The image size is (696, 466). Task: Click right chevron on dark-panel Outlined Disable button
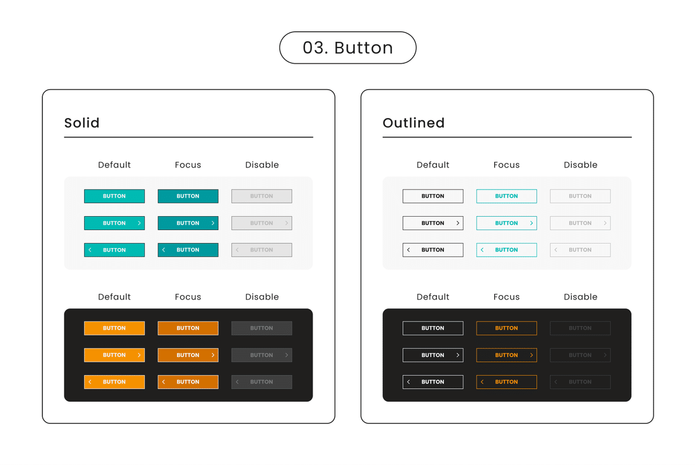tap(605, 355)
